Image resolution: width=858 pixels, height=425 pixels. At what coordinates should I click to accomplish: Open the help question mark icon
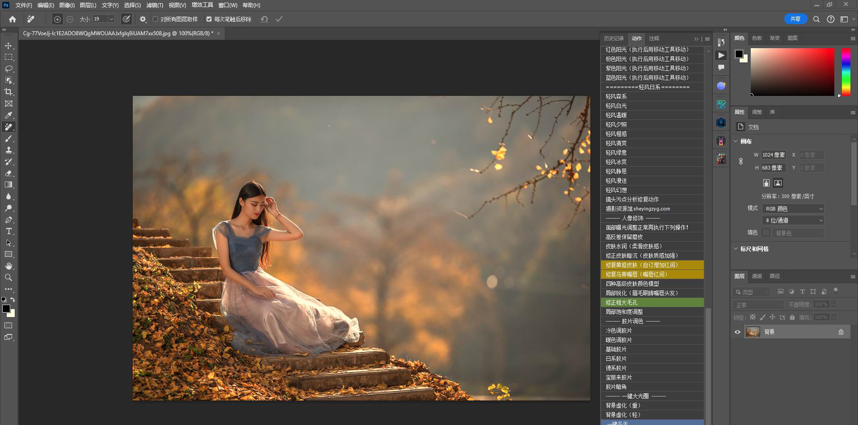(831, 19)
